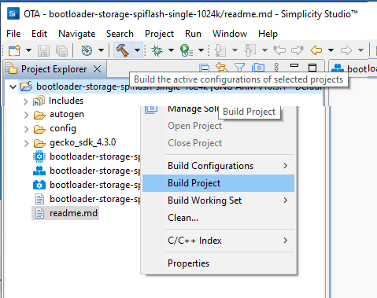
Task: Expand the Includes folder
Action: (25, 101)
